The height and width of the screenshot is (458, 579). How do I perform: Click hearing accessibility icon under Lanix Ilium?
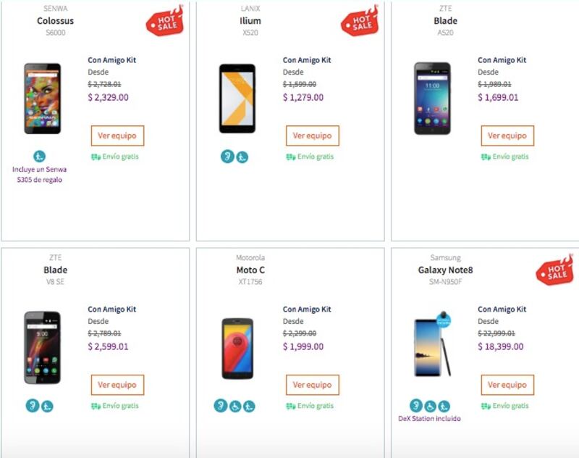click(x=227, y=157)
